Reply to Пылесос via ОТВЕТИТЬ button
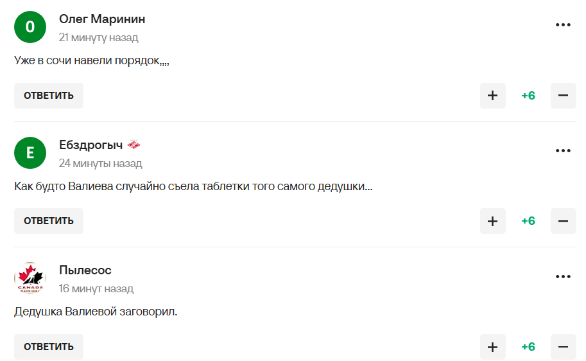Viewport: 586px width, 361px height. [49, 347]
